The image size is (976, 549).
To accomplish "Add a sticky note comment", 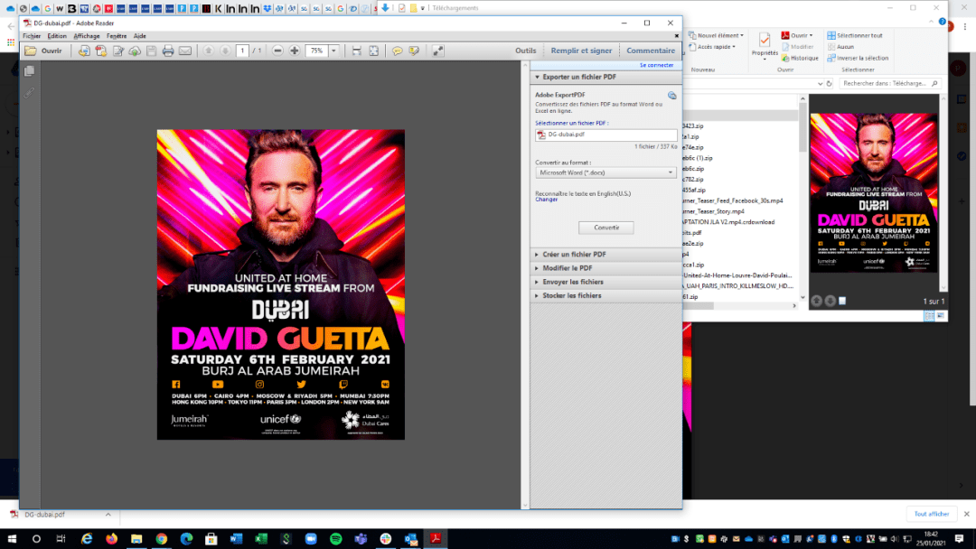I will (397, 51).
